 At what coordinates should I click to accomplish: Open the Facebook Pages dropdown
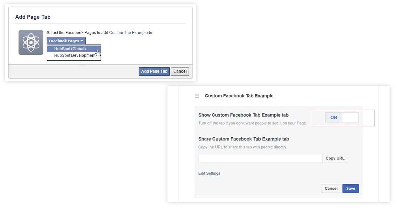coord(66,41)
